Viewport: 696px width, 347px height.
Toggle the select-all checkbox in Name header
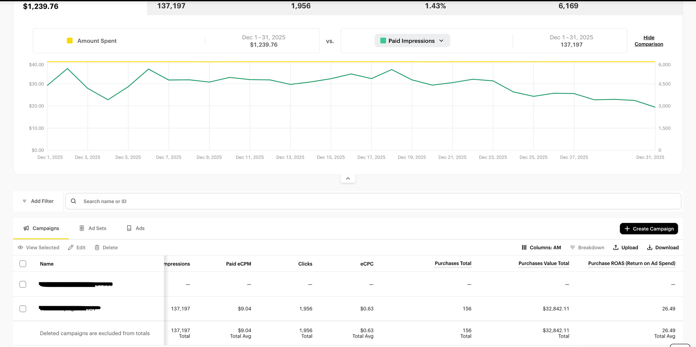click(x=23, y=264)
